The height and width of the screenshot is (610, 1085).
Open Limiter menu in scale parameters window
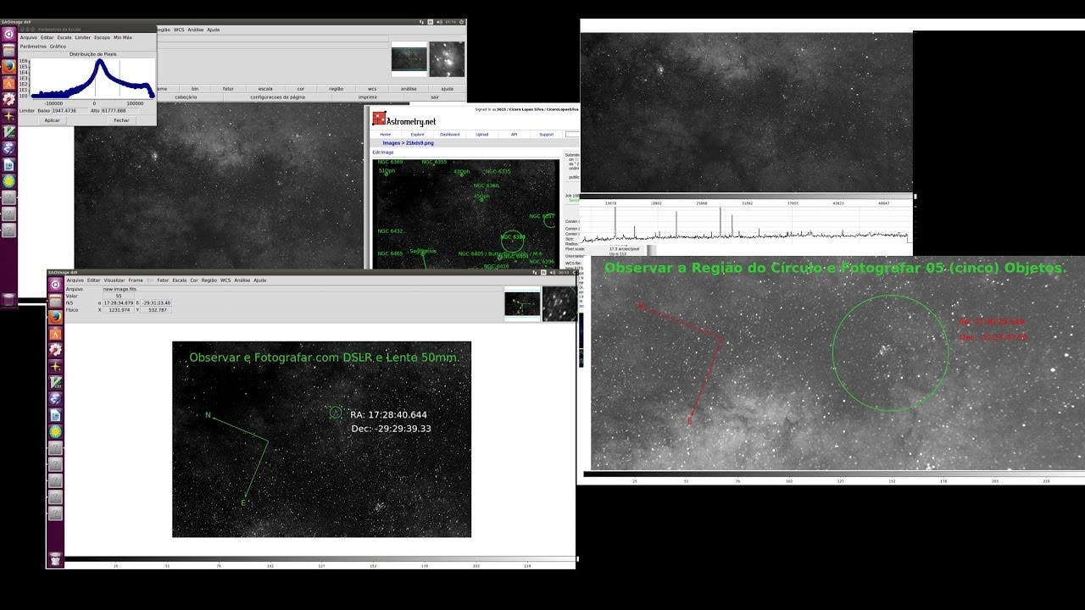[83, 37]
